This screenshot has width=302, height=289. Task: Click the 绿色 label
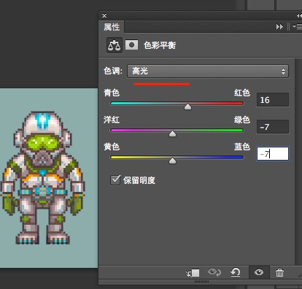tap(242, 120)
